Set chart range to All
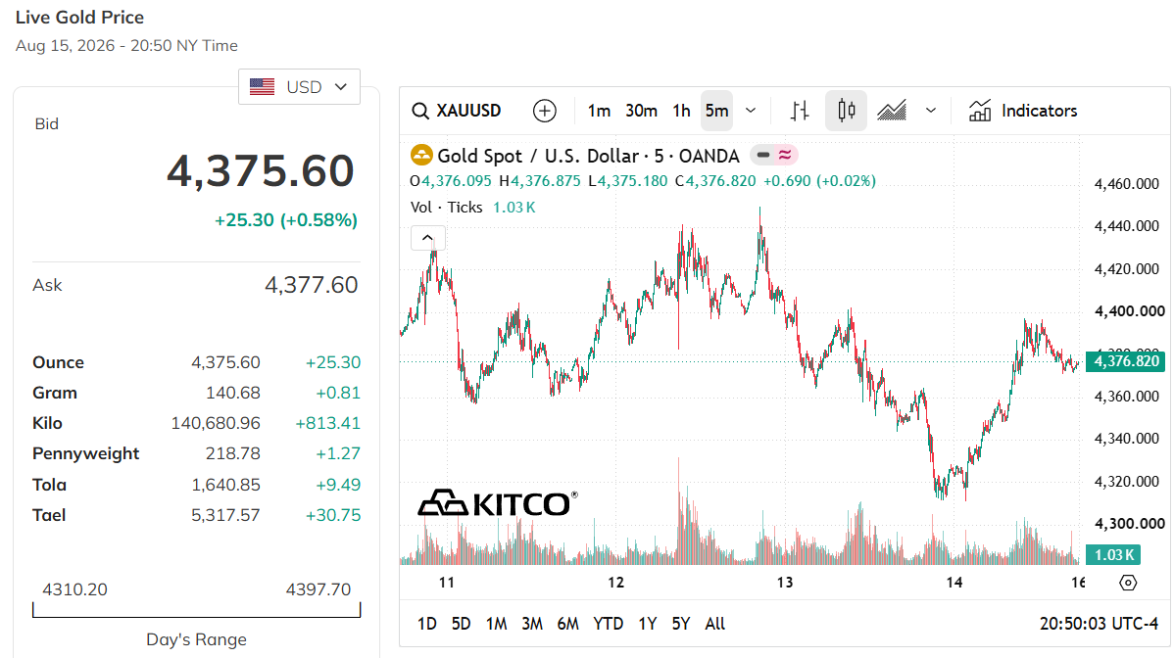 pyautogui.click(x=715, y=624)
